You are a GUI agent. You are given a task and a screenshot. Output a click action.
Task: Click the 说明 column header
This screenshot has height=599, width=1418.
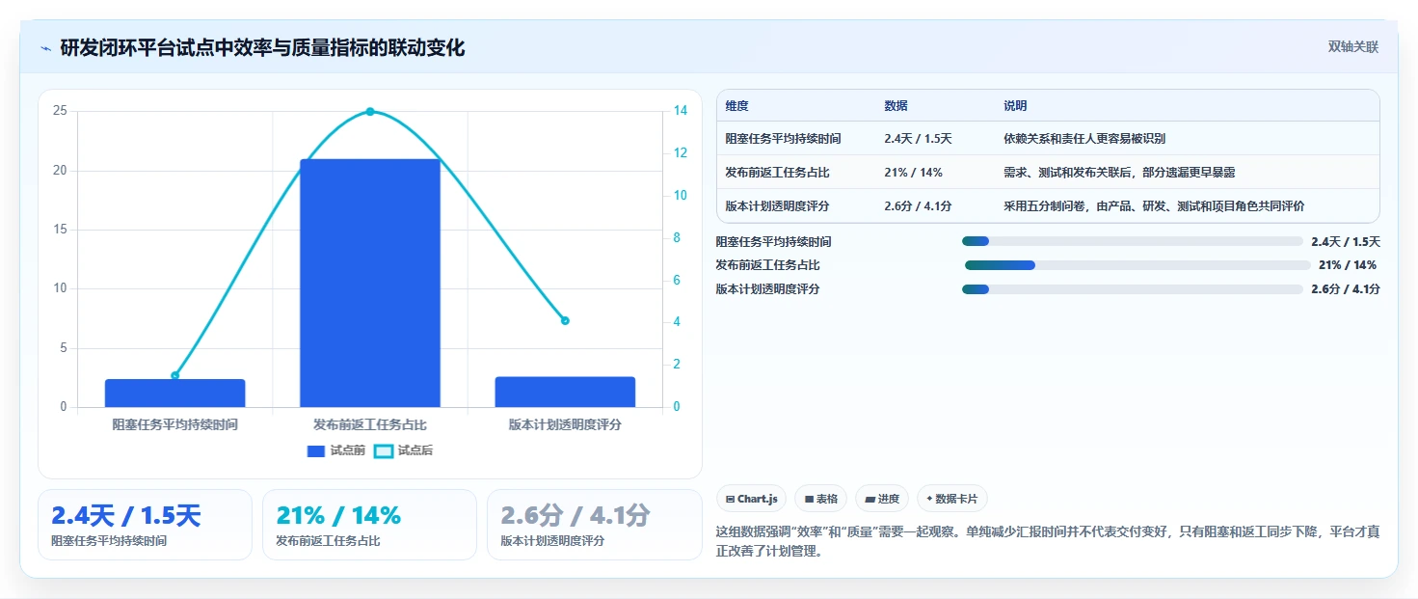click(x=1015, y=106)
